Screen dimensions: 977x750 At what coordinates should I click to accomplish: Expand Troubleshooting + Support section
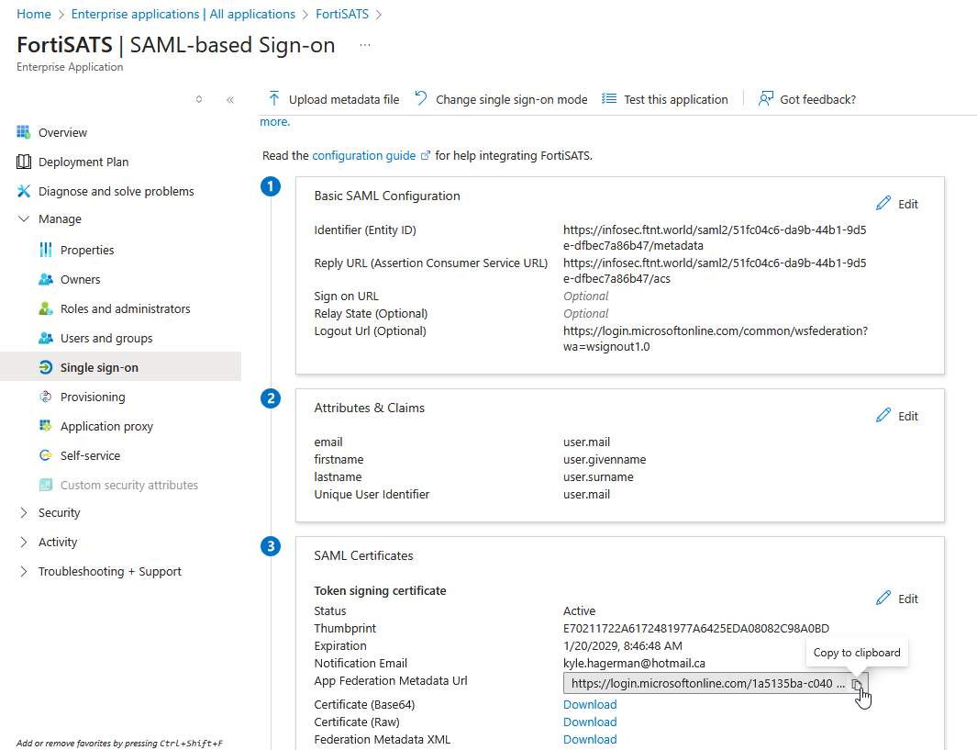[x=24, y=571]
